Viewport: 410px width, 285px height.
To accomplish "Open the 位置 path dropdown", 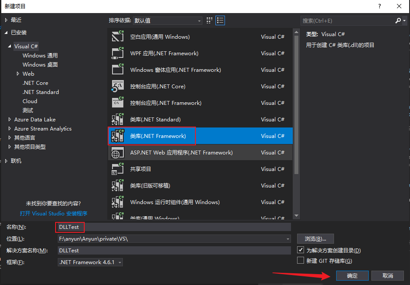I will pyautogui.click(x=288, y=239).
